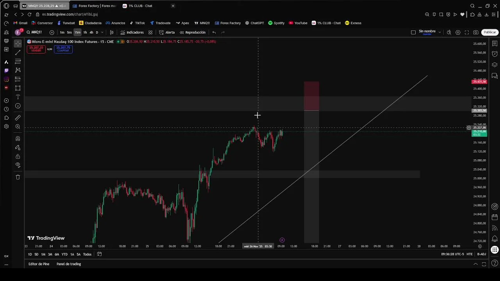Switch to the Forex Factory browser tab
The image size is (500, 281).
[x=95, y=6]
